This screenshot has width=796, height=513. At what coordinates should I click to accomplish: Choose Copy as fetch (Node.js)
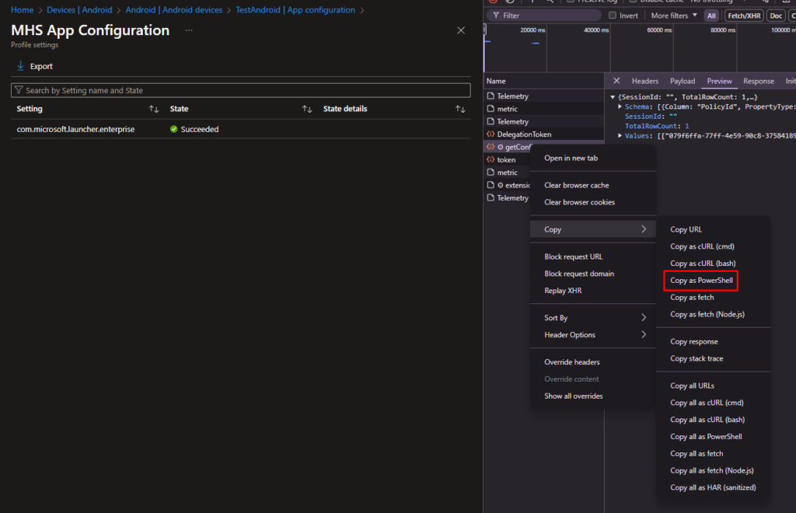click(707, 315)
